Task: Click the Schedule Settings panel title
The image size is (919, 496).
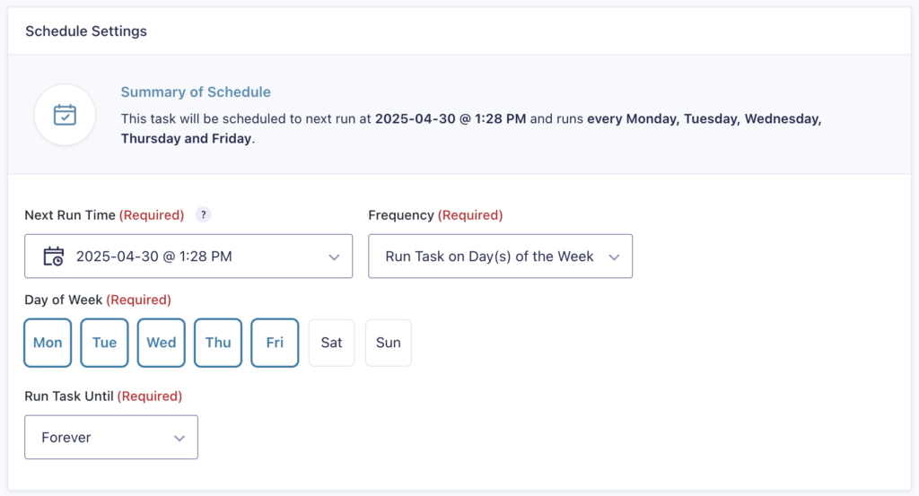Action: (x=86, y=31)
